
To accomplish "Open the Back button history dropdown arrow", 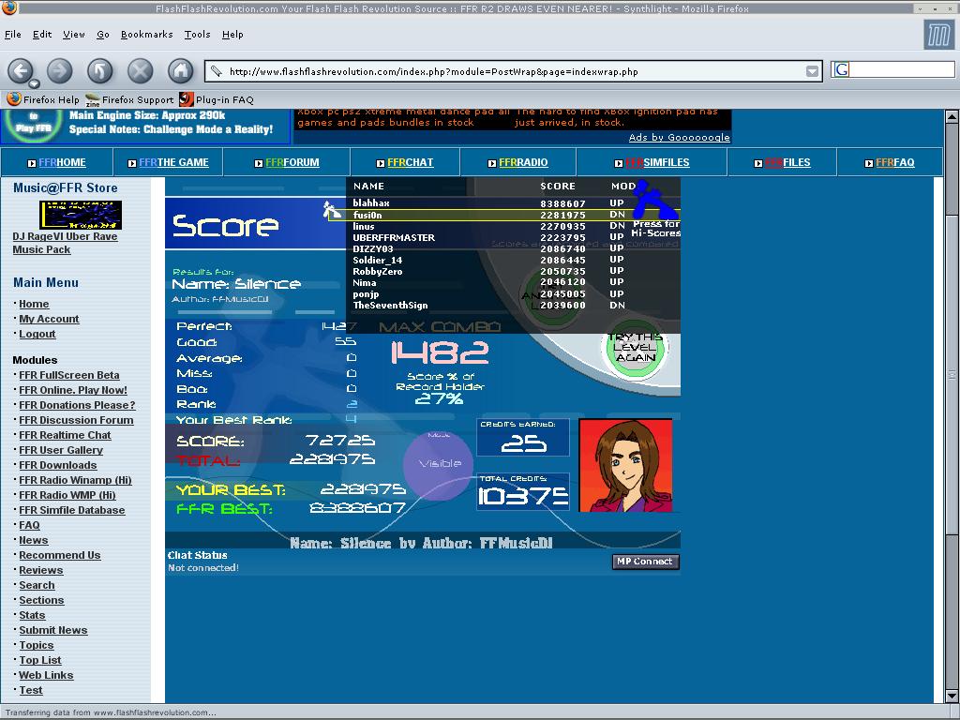I will 35,83.
